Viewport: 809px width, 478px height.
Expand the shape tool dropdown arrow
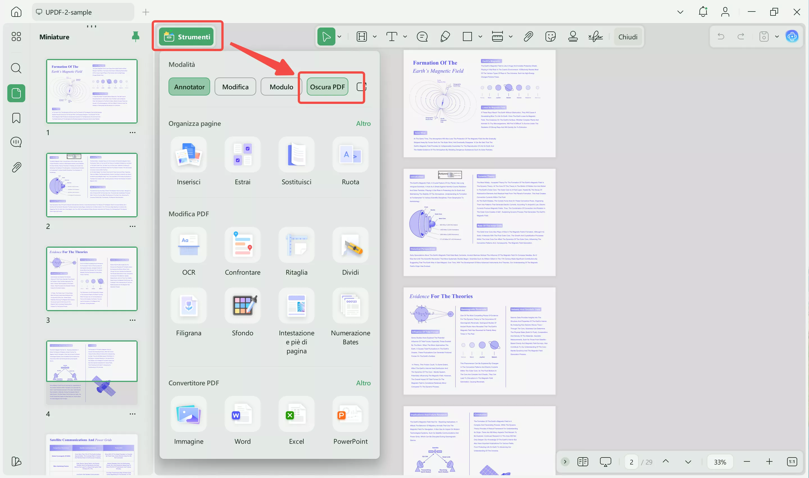point(480,37)
